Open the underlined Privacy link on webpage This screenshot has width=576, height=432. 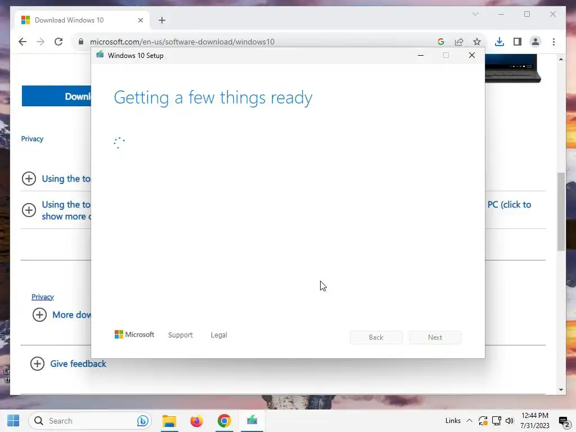(43, 297)
